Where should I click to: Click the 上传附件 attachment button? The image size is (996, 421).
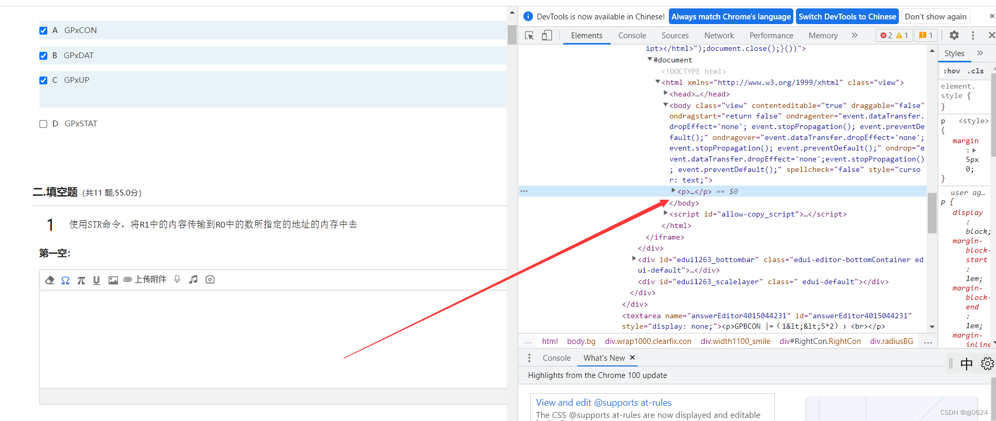point(145,279)
